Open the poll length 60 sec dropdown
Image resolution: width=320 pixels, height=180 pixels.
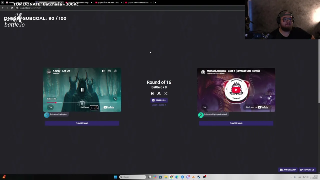159,105
